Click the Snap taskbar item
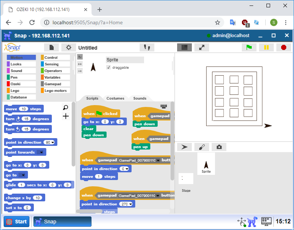The width and height of the screenshot is (294, 230). 62,222
